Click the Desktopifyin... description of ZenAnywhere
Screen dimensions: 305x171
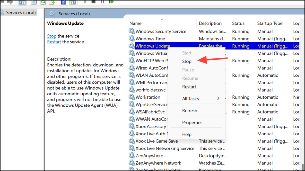pyautogui.click(x=213, y=156)
